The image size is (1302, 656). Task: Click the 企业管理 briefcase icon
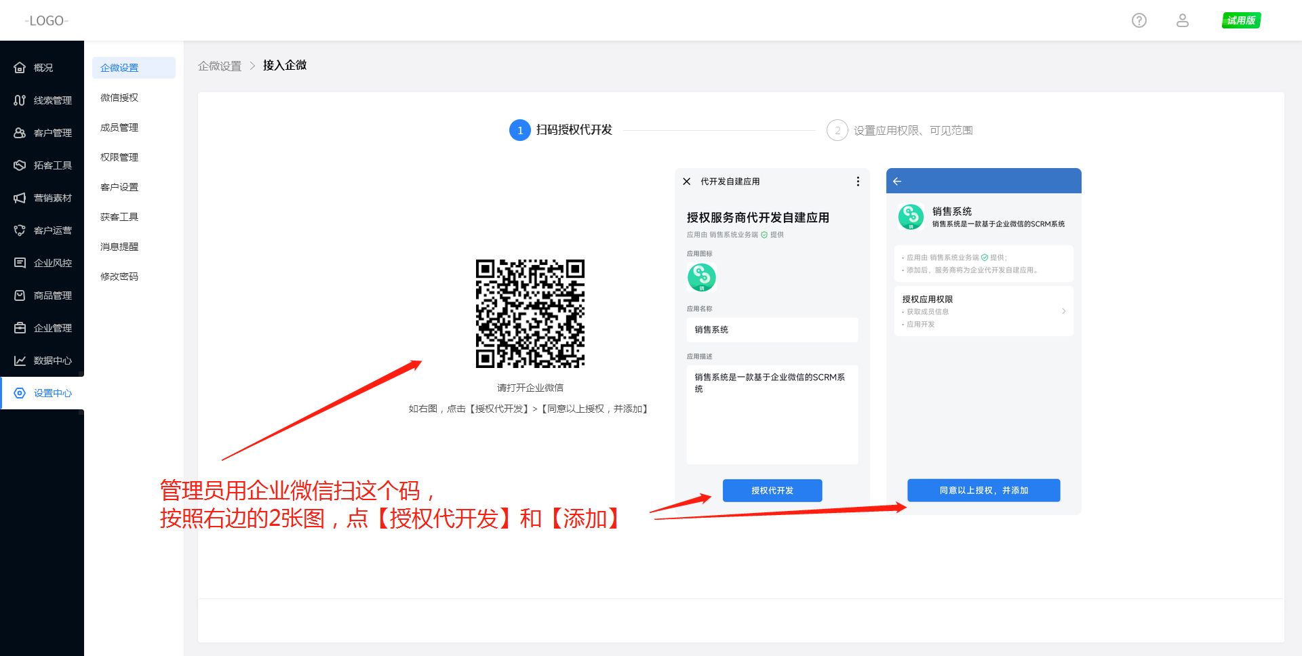point(20,328)
